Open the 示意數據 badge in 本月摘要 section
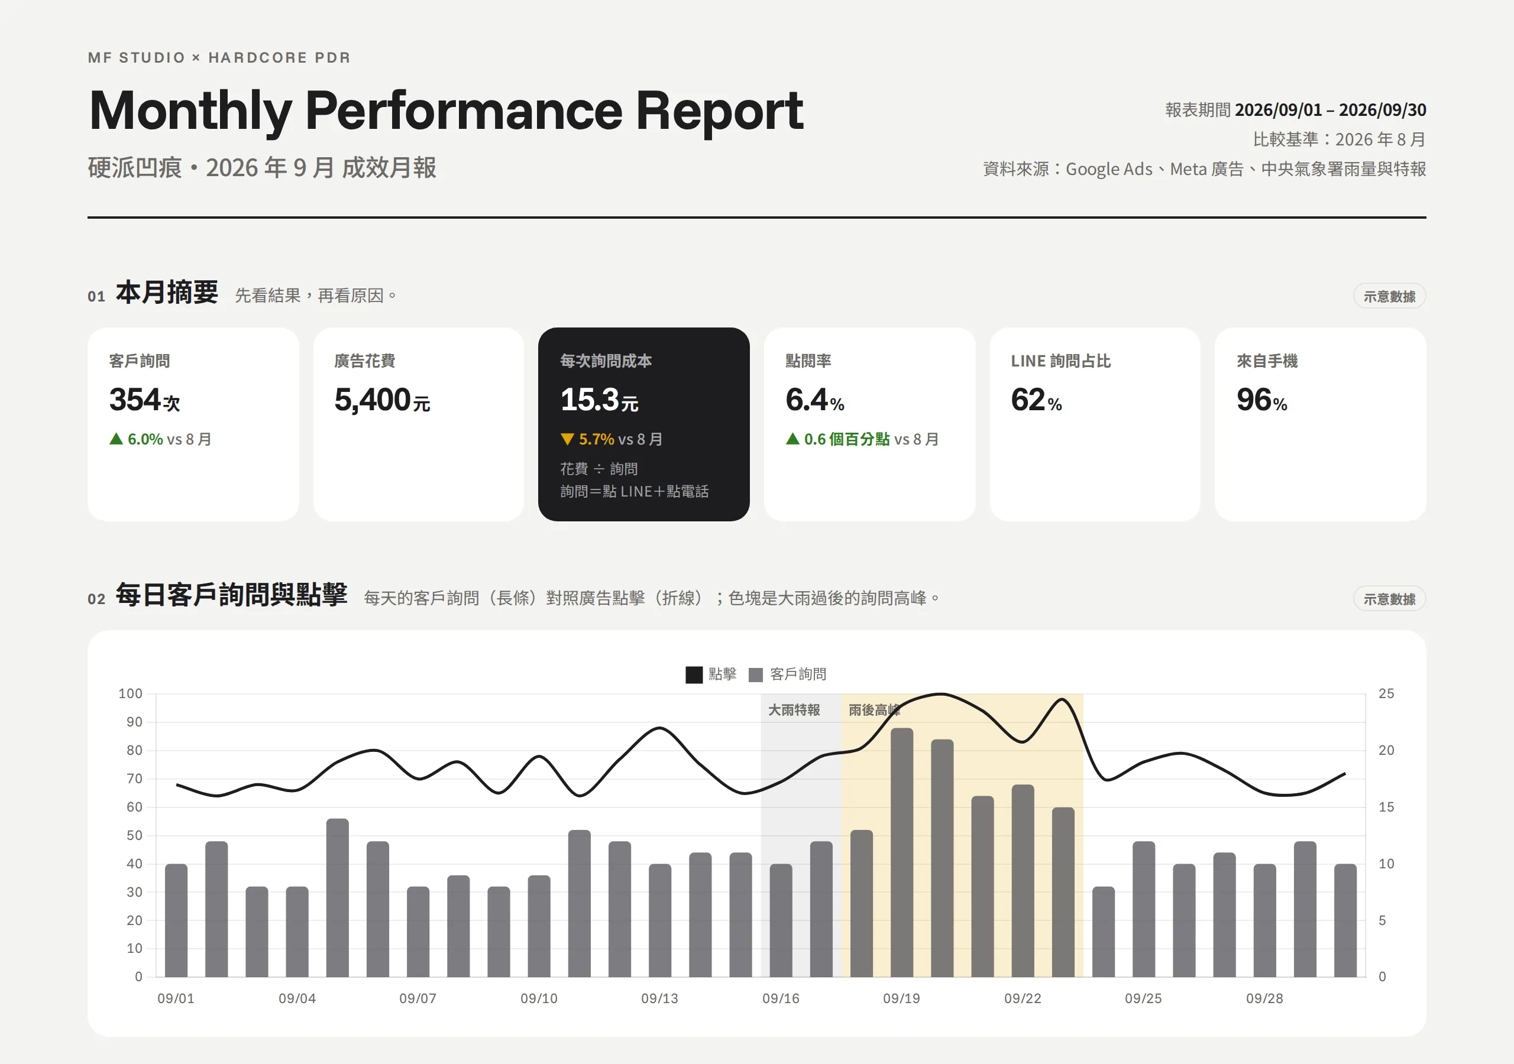The height and width of the screenshot is (1064, 1514). pos(1389,296)
